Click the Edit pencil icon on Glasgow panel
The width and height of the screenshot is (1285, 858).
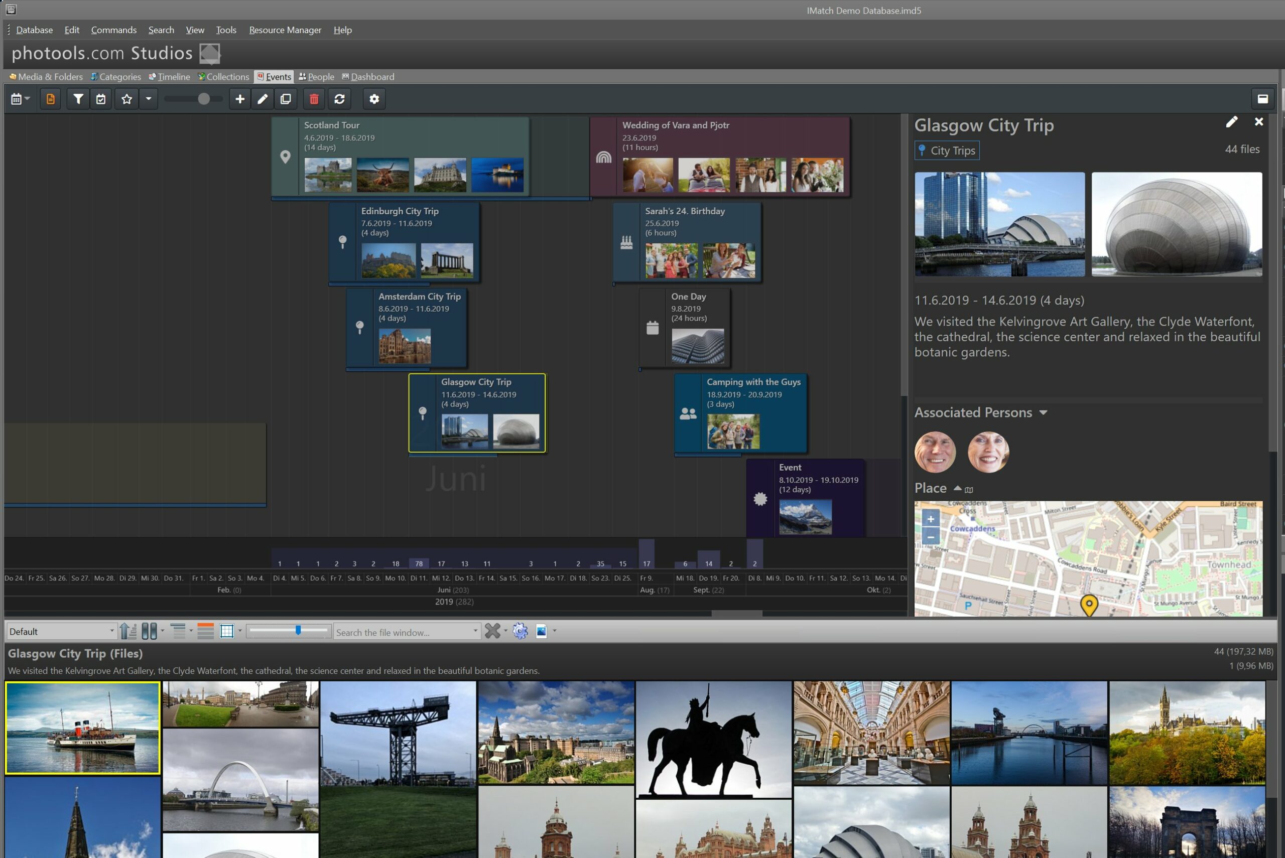tap(1231, 122)
